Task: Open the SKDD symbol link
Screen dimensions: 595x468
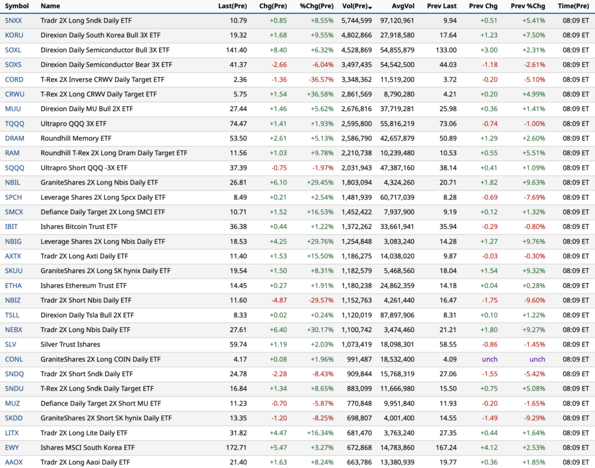Action: (14, 418)
